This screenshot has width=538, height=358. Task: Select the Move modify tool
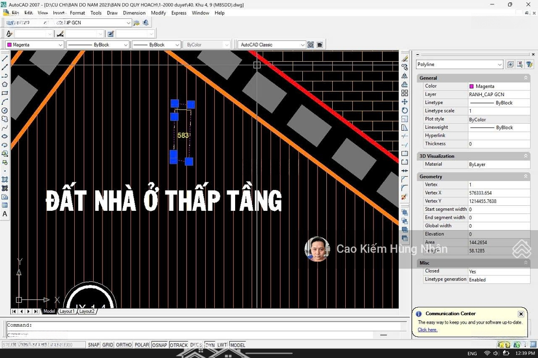(404, 102)
